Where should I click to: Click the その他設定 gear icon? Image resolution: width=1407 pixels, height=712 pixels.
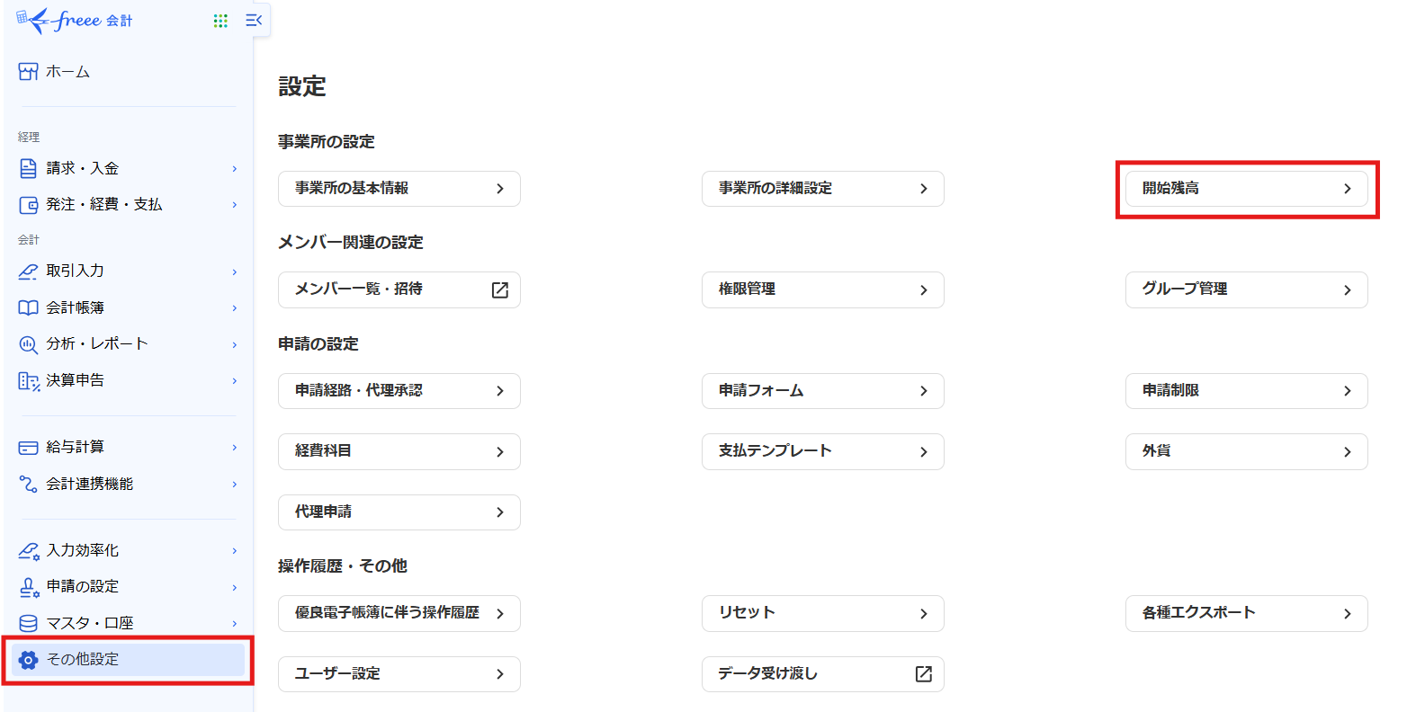click(x=29, y=660)
